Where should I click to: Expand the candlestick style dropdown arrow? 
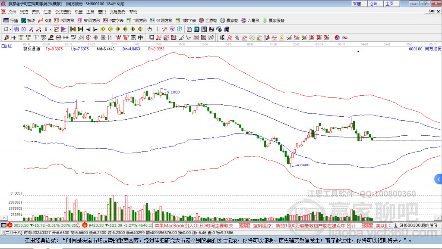[51, 29]
